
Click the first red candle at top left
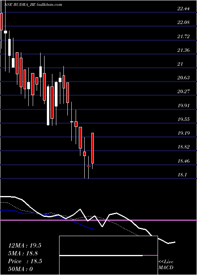tap(2, 21)
